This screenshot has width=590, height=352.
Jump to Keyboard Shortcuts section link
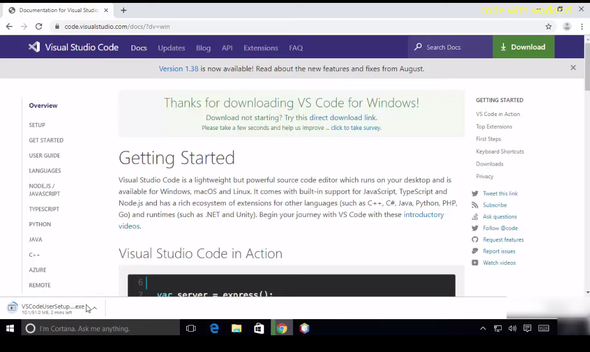pyautogui.click(x=499, y=151)
